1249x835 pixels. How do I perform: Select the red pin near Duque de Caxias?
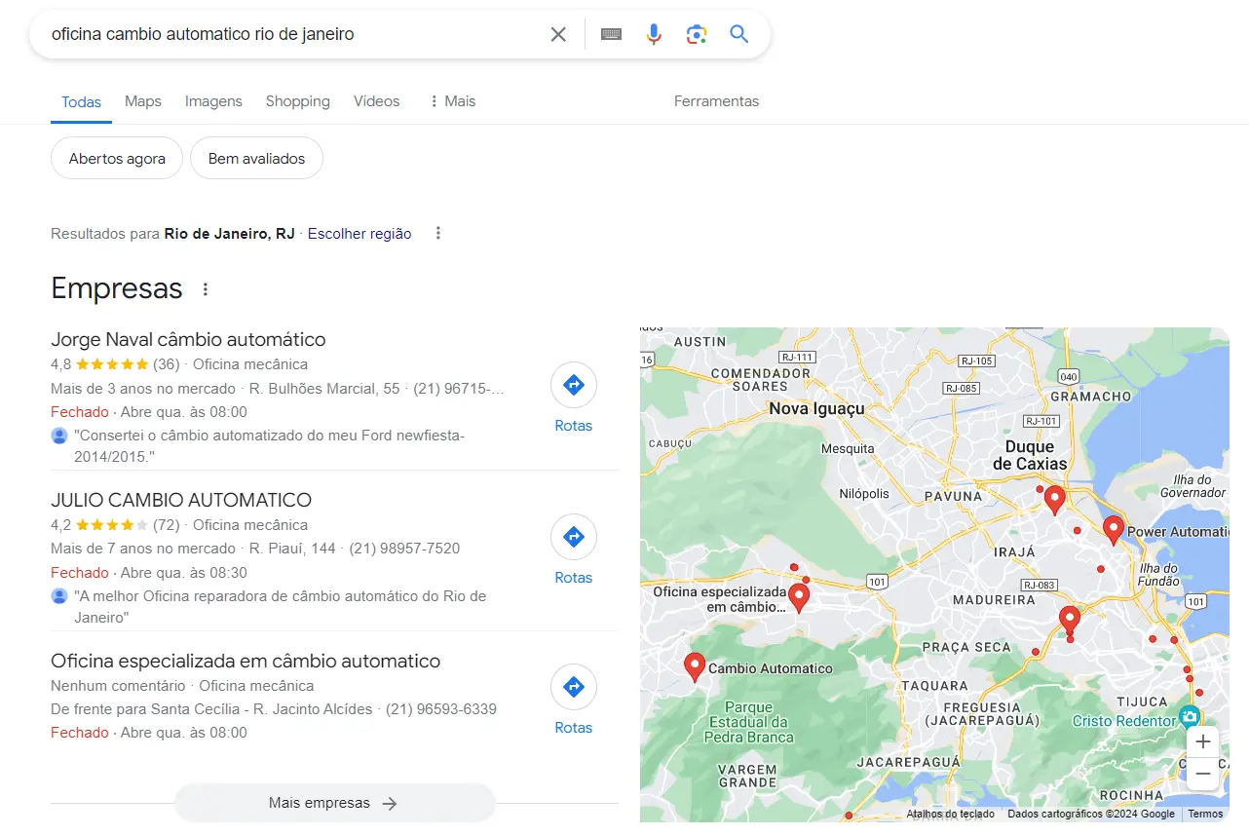click(1054, 500)
